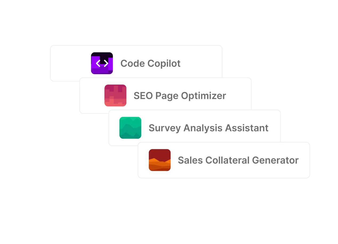
Task: Open the Code Copilot label text
Action: [x=150, y=63]
